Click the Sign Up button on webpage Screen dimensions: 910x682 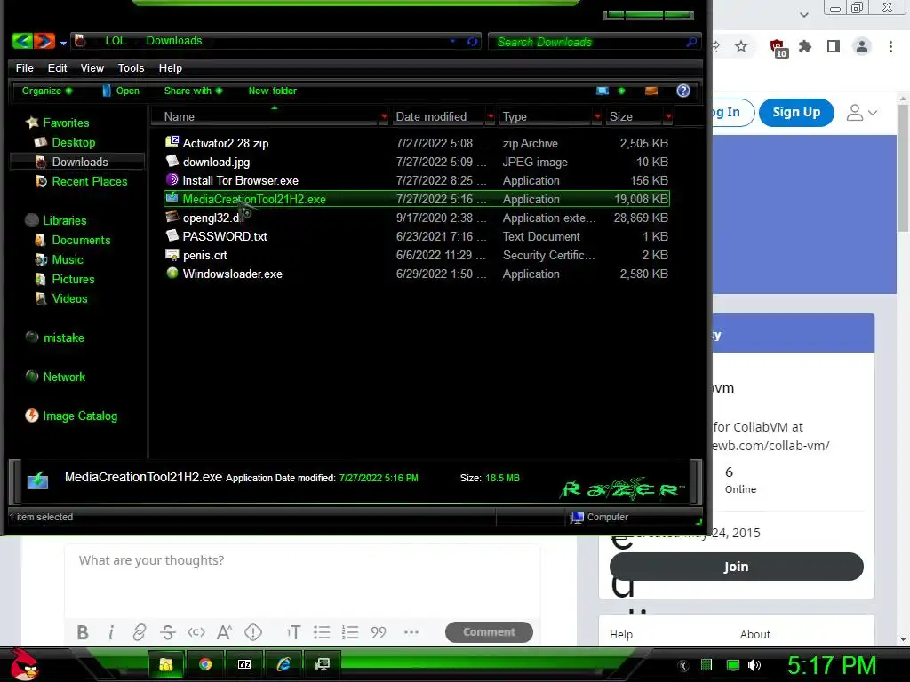point(796,113)
